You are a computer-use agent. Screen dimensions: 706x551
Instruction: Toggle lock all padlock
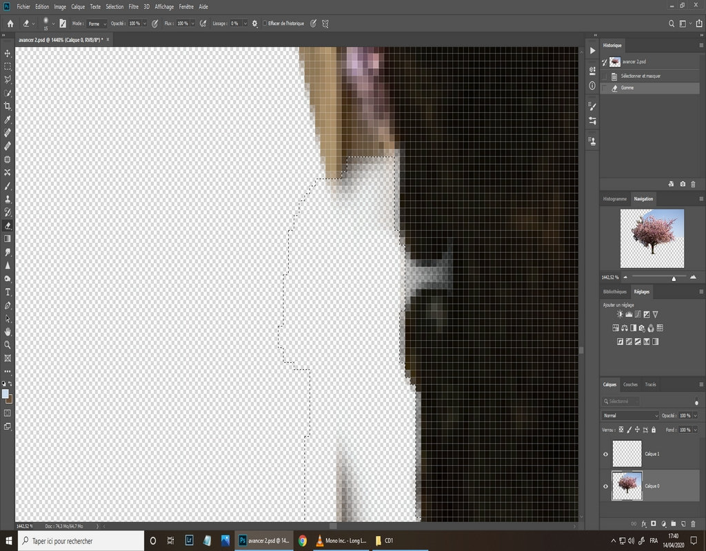[x=654, y=430]
